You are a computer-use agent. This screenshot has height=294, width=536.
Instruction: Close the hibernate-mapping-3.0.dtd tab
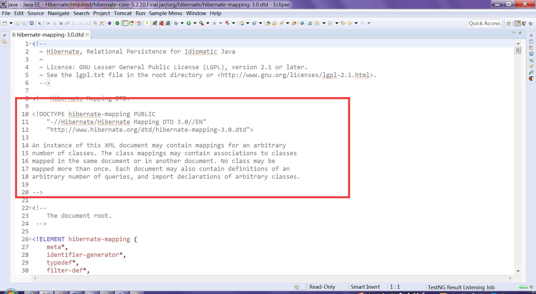(x=87, y=35)
